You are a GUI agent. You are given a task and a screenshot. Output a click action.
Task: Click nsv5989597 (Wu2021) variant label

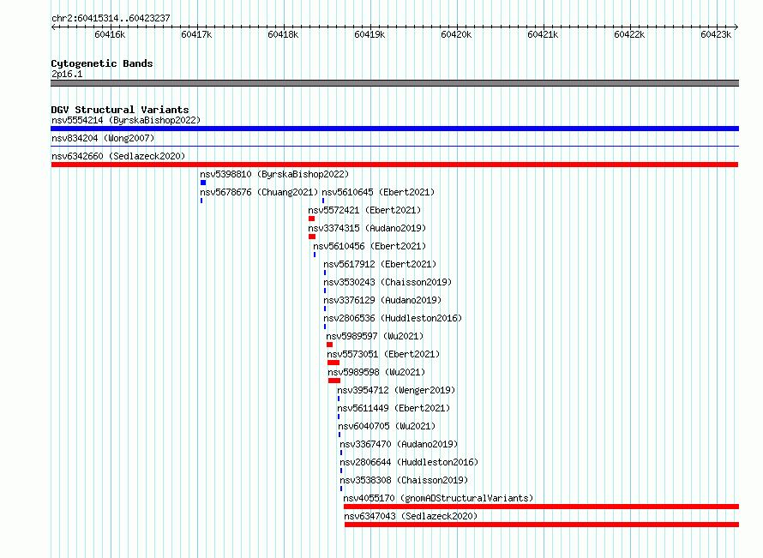click(375, 336)
